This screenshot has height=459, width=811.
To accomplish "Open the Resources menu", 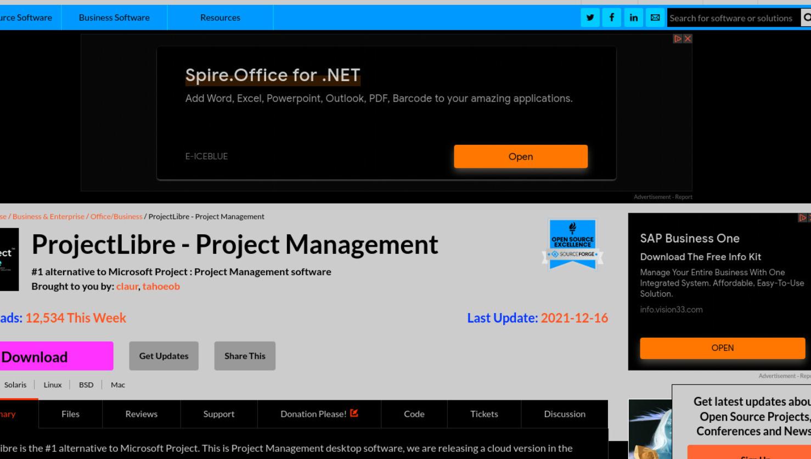I will 220,18.
